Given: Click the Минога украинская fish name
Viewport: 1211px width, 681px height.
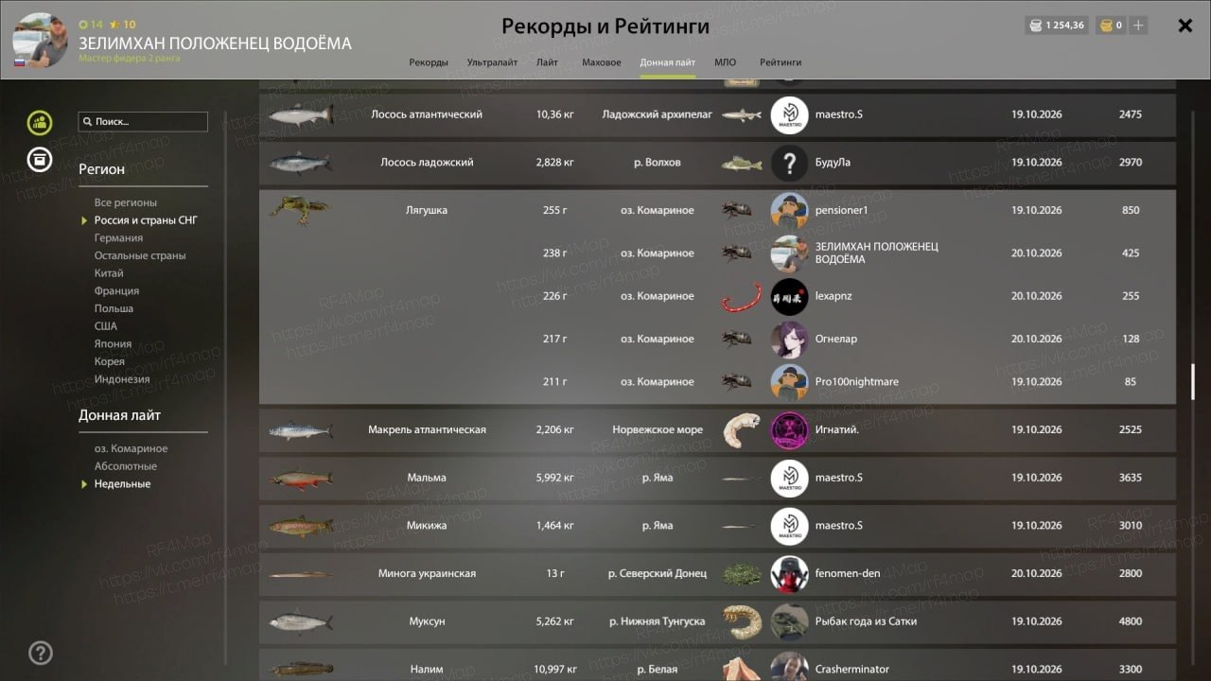Looking at the screenshot, I should pos(427,573).
